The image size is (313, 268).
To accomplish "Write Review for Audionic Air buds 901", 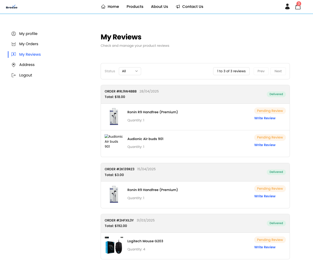I will pyautogui.click(x=265, y=145).
